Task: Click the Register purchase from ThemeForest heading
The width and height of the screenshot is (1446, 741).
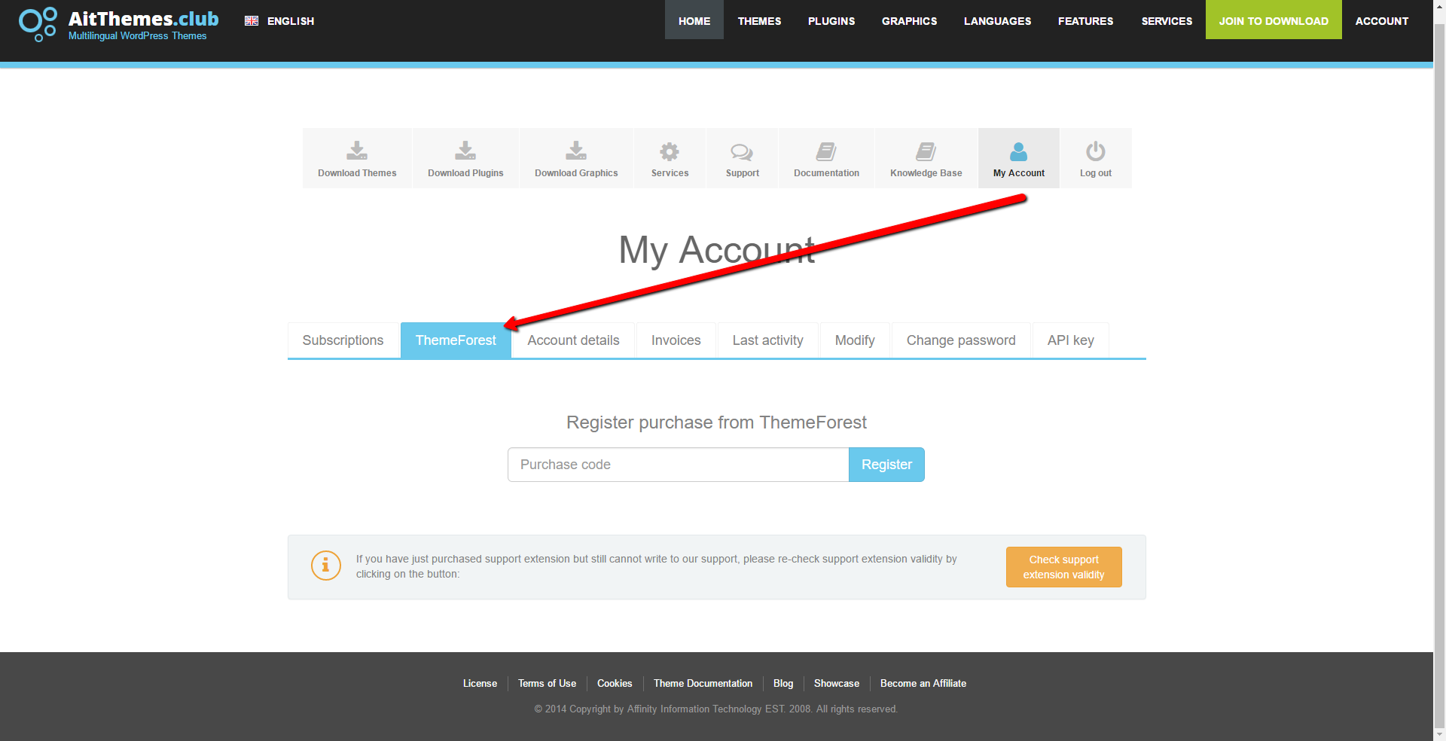Action: (716, 422)
